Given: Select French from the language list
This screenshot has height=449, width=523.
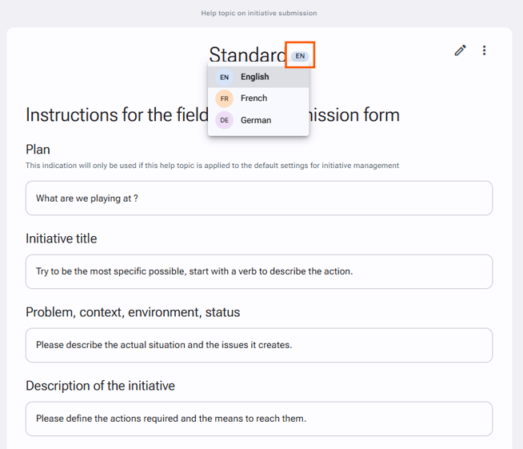Looking at the screenshot, I should pos(258,98).
